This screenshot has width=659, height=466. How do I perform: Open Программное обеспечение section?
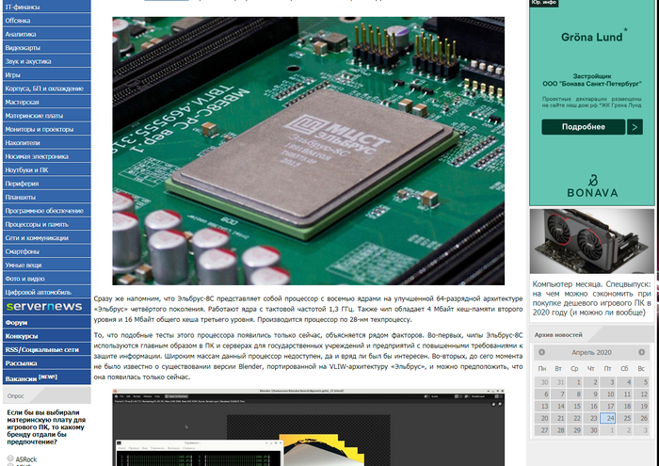pyautogui.click(x=47, y=210)
